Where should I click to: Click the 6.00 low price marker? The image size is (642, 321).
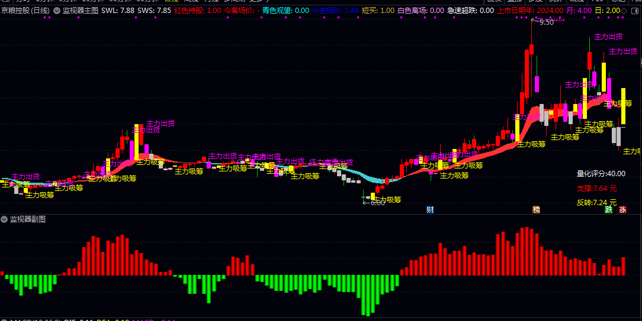click(x=377, y=202)
